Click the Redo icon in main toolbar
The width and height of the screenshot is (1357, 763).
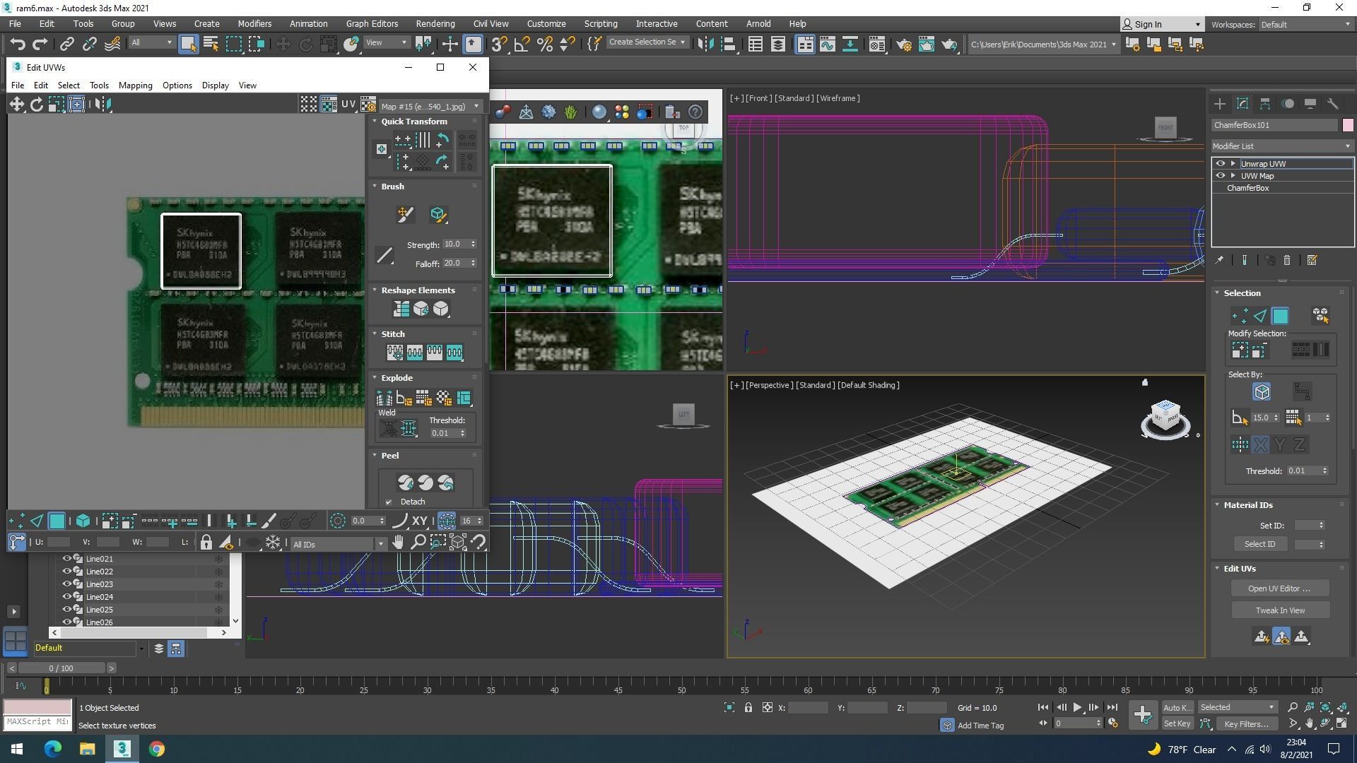click(40, 45)
